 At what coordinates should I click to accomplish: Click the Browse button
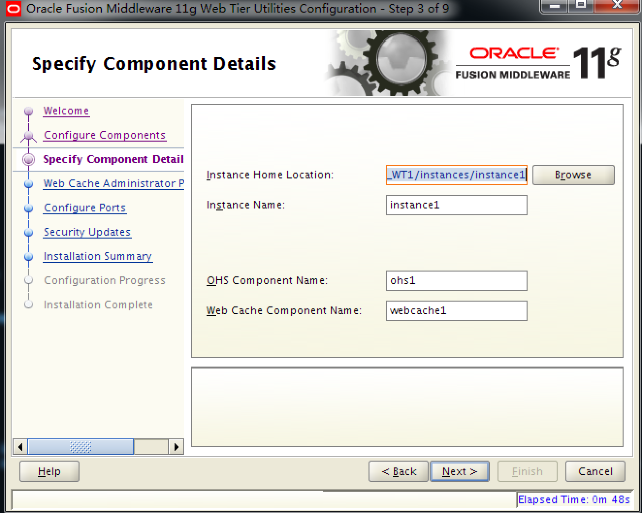(x=573, y=175)
